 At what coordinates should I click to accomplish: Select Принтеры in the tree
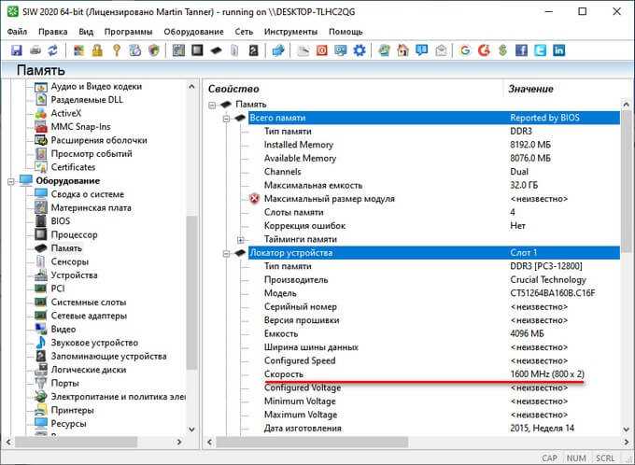pyautogui.click(x=72, y=410)
